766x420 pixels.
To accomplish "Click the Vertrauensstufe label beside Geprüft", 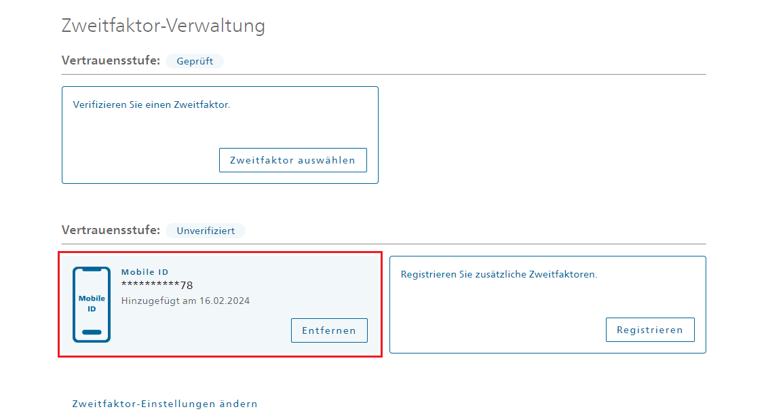I will [111, 60].
